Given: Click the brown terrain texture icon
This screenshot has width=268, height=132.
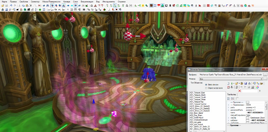Looking at the screenshot, I should (151, 5).
